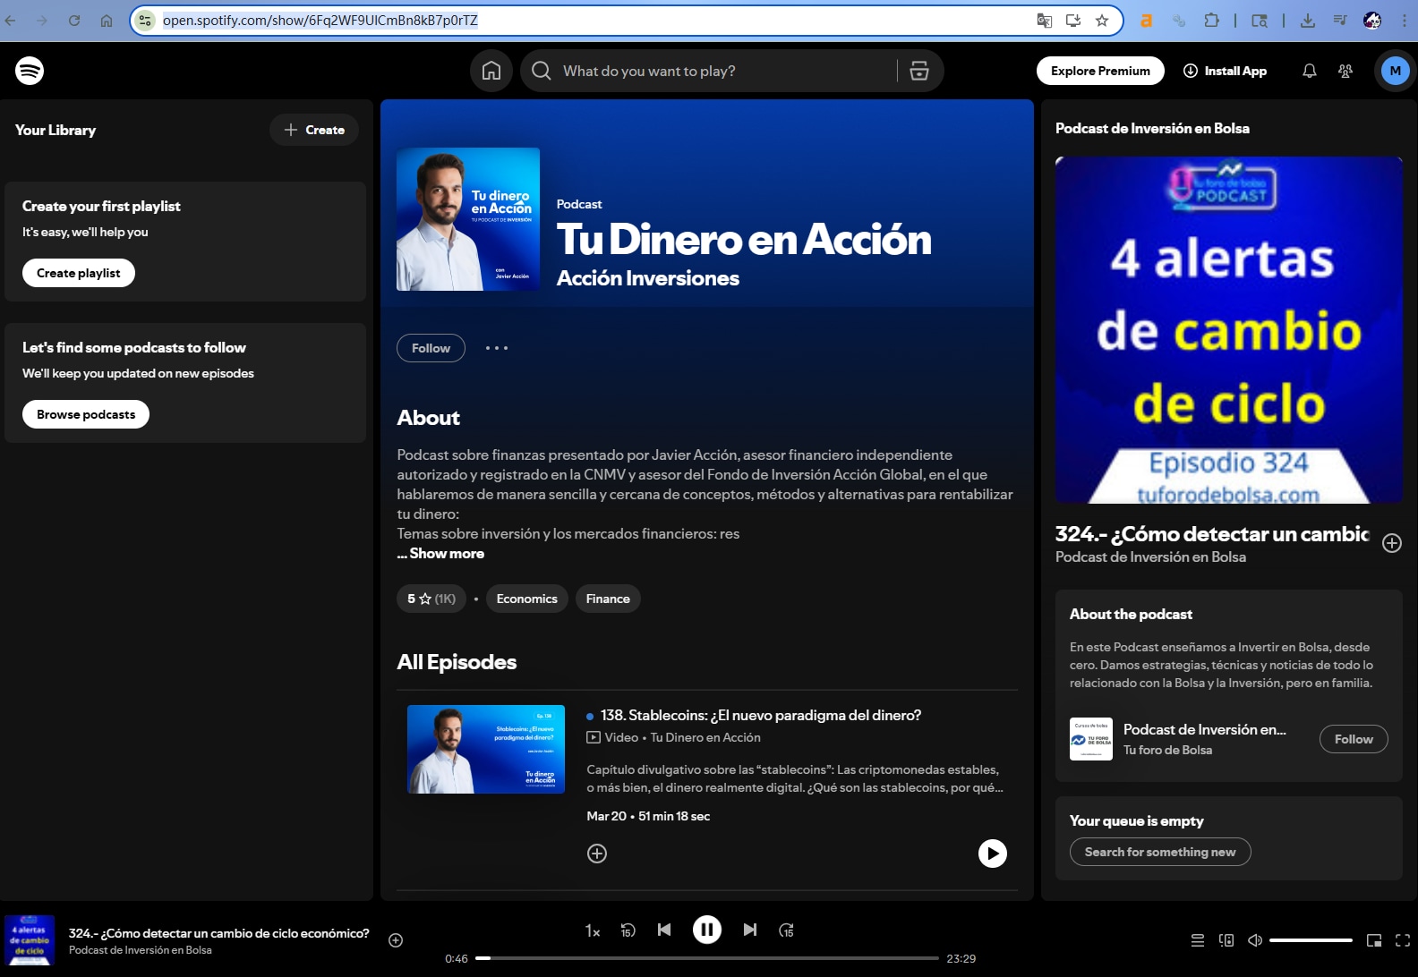
Task: Open more options for Tu Dinero en Acción
Action: pos(497,348)
